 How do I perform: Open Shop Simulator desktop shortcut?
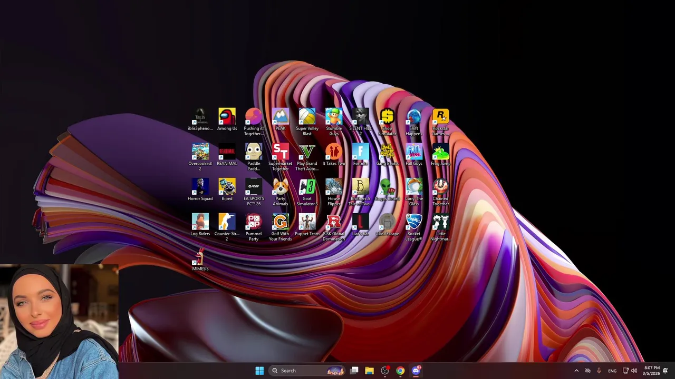coord(387,122)
